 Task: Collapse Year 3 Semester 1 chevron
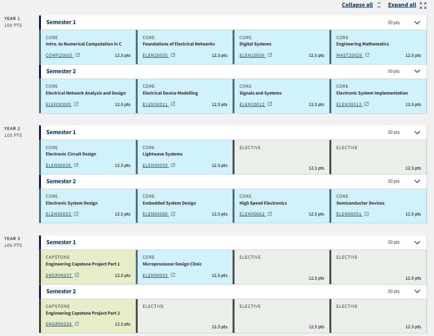[x=417, y=242]
